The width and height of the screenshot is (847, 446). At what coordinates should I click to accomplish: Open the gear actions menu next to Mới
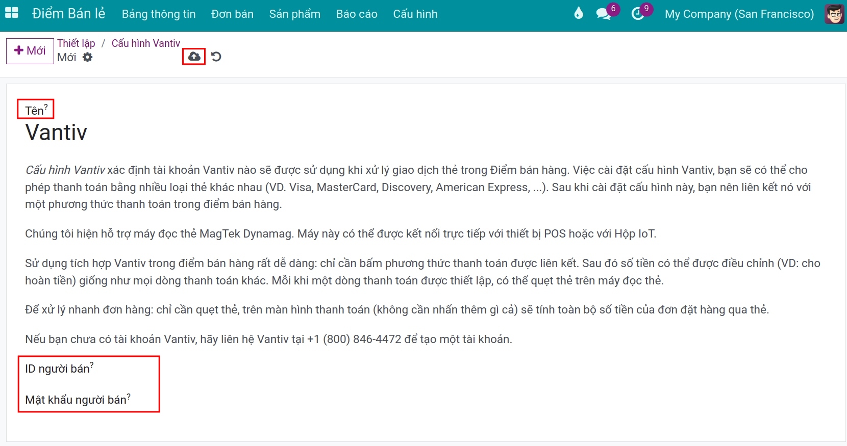pyautogui.click(x=88, y=57)
